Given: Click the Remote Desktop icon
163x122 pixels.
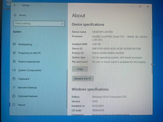Looking at the screenshot, I should pyautogui.click(x=14, y=88).
